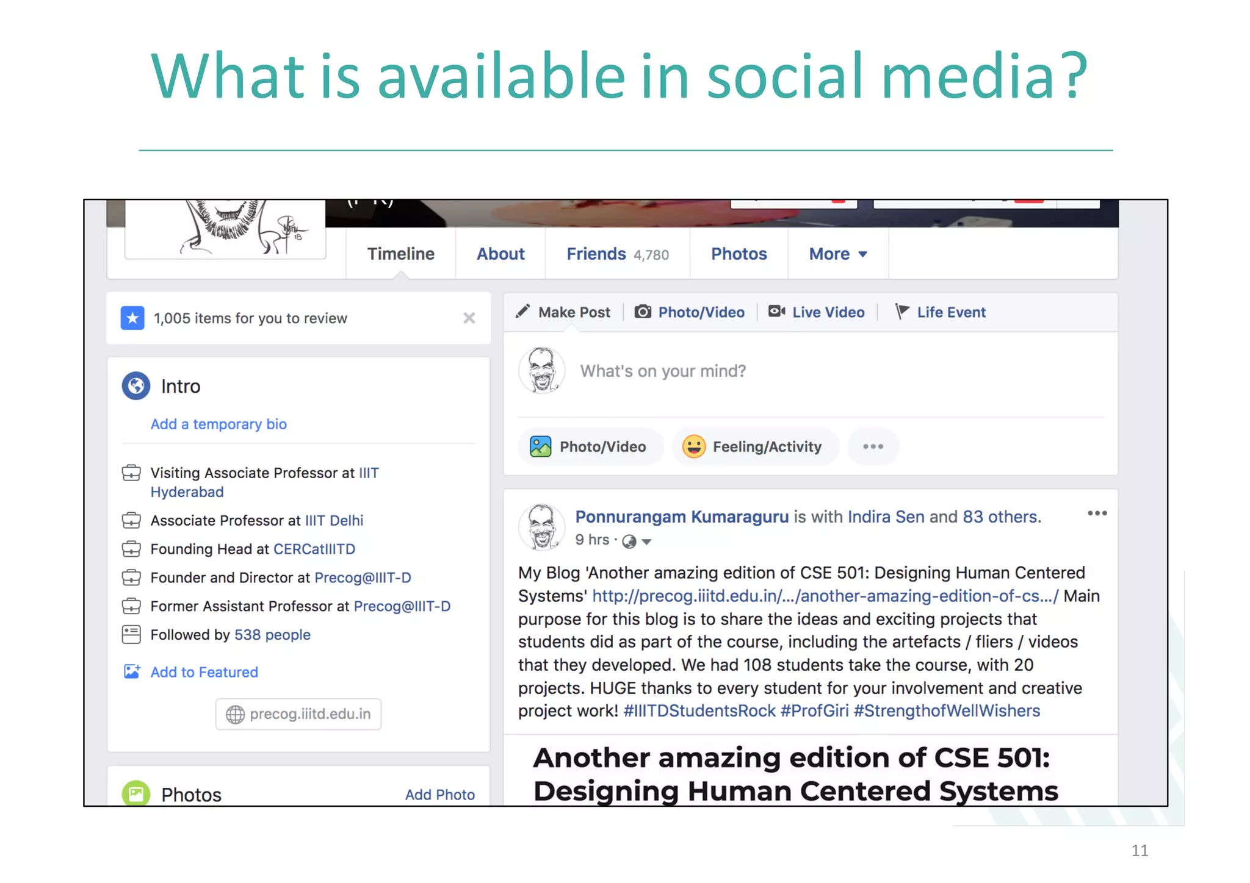Open Indira Sen tagged profile

886,517
